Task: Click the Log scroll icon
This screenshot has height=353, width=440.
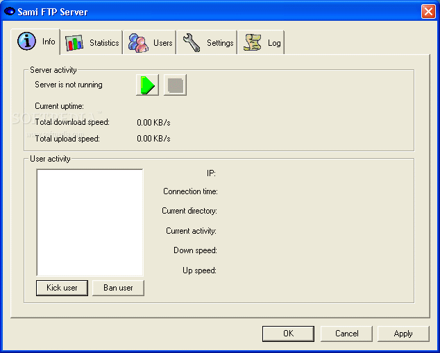Action: (x=252, y=42)
